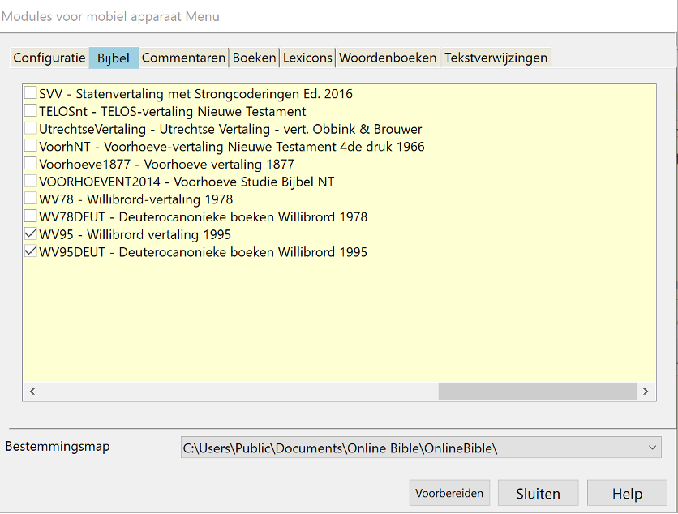678x514 pixels.
Task: Select text 'TELOSnt - TELOS-vertaling Nieuwe Testament'
Action: coord(173,112)
